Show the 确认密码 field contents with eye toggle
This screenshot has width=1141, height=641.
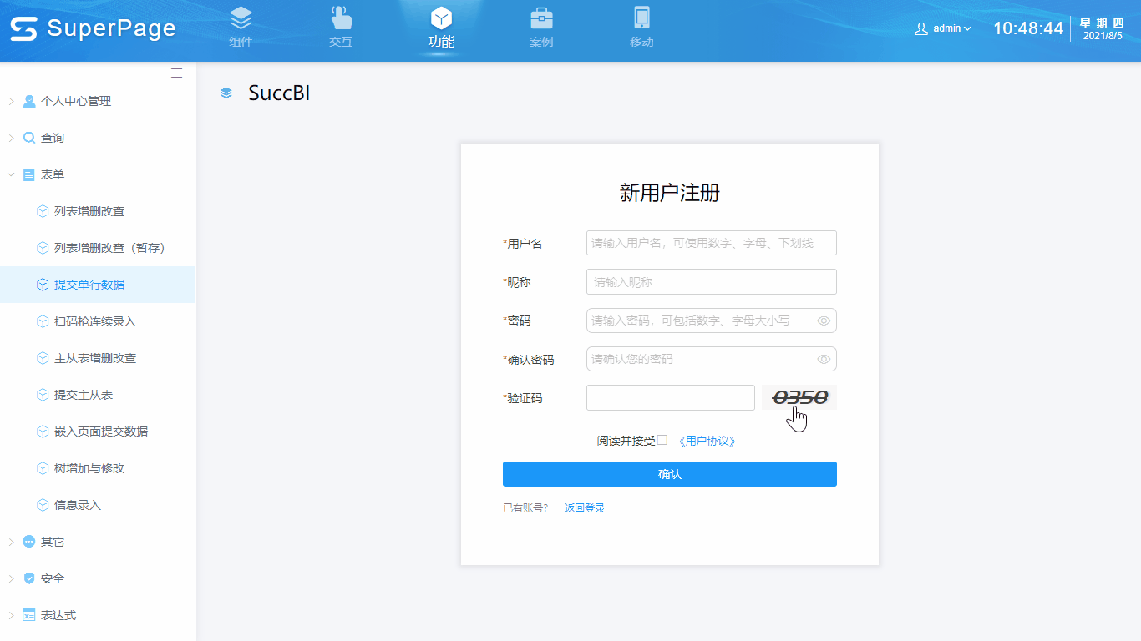(823, 358)
